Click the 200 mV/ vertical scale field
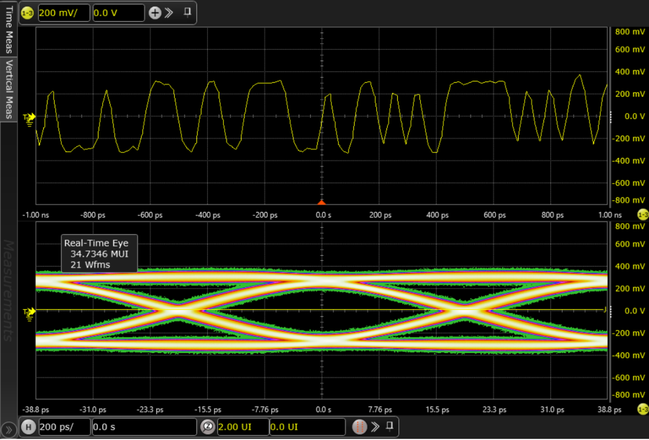The width and height of the screenshot is (649, 440). pyautogui.click(x=64, y=13)
